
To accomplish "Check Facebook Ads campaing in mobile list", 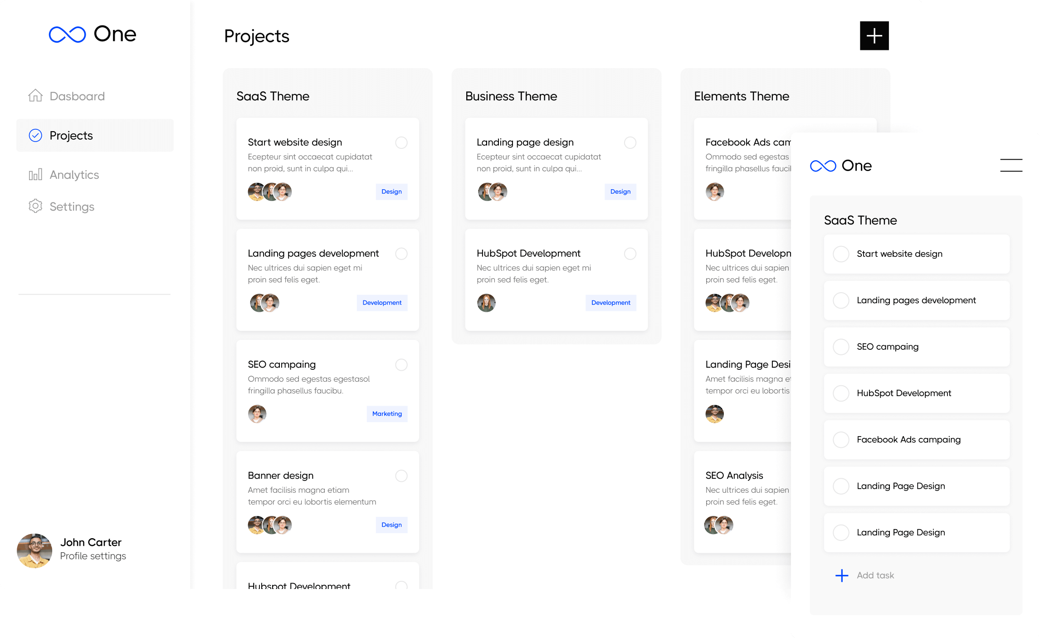I will 841,440.
